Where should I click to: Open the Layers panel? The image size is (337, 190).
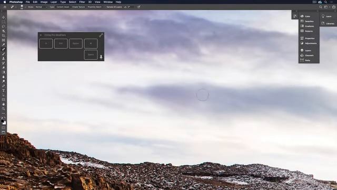coord(305,51)
